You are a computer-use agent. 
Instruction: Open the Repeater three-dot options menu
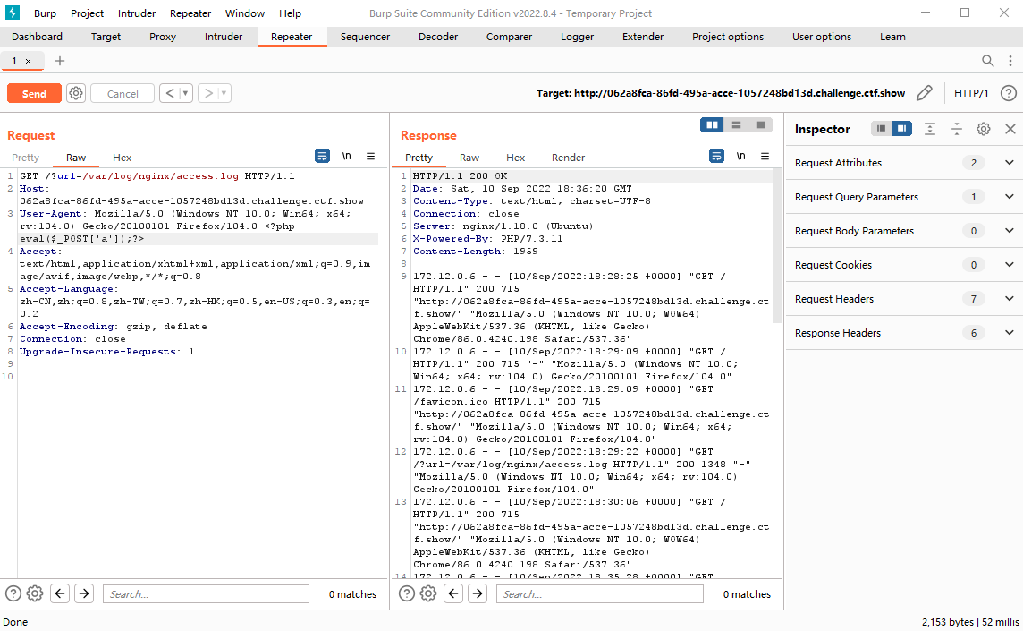1010,61
